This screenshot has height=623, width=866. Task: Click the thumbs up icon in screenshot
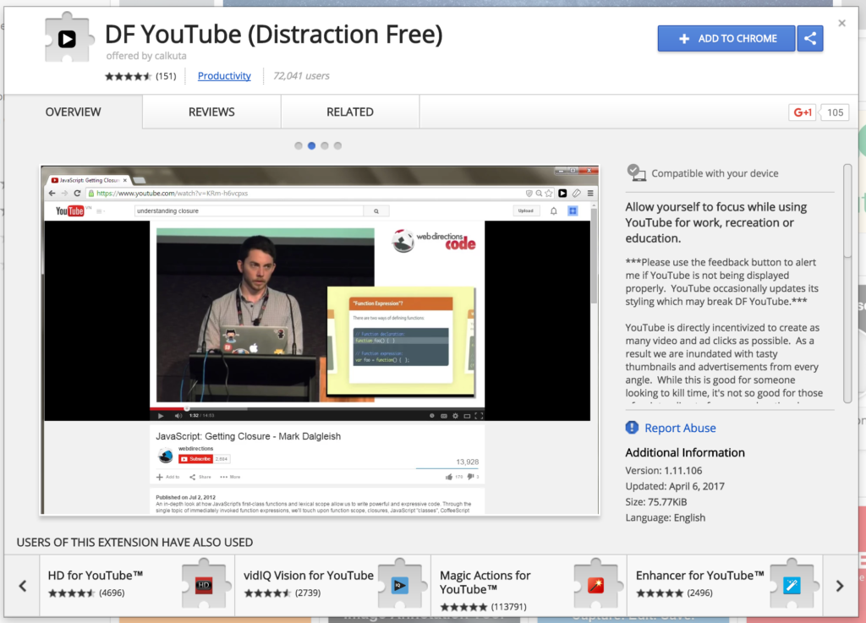[449, 477]
